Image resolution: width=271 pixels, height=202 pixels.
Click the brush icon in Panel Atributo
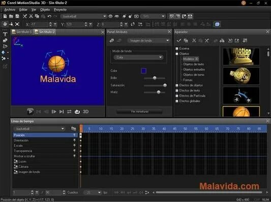(x=112, y=41)
